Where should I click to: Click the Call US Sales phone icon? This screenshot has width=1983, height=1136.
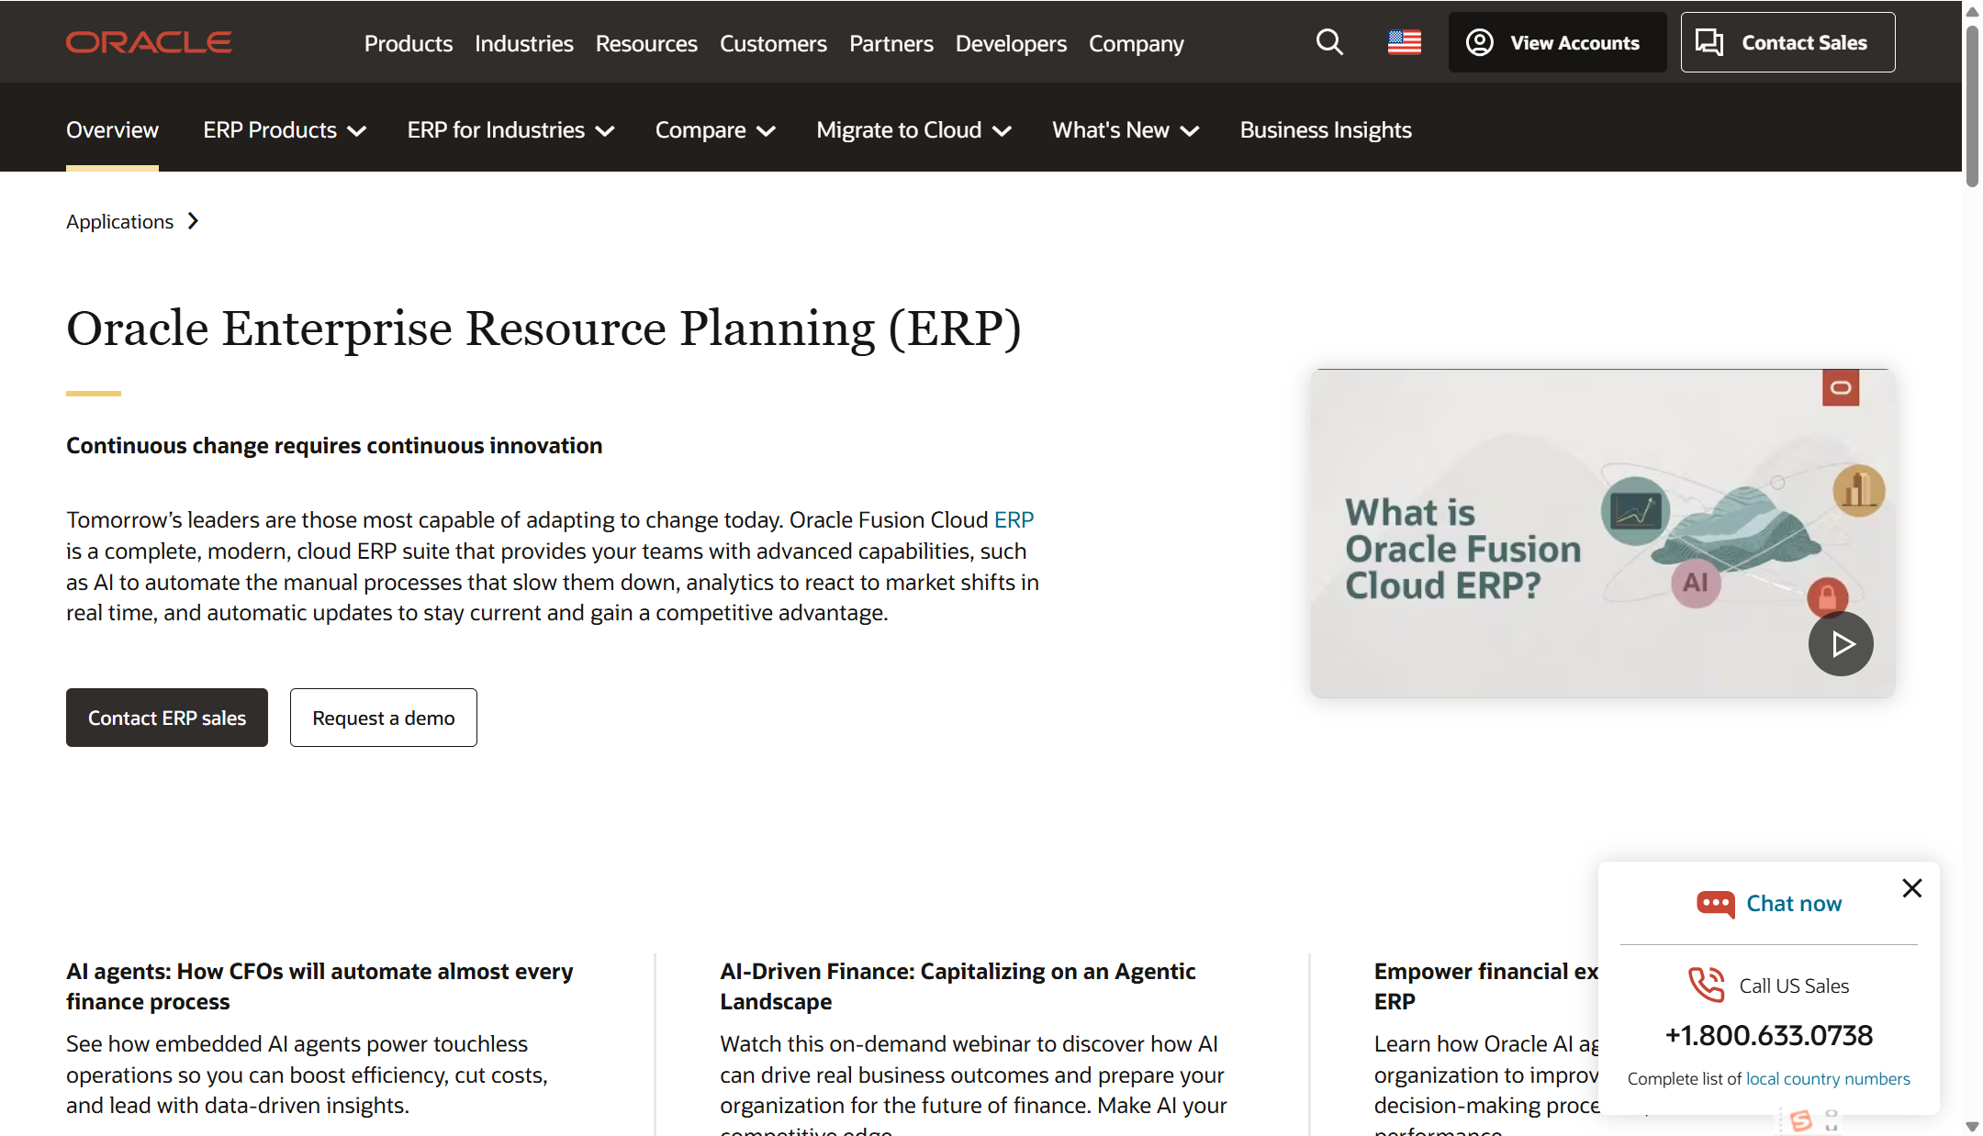(1707, 986)
